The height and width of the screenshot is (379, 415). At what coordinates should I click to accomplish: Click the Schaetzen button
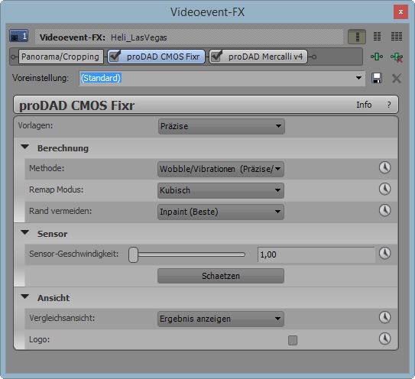click(x=221, y=276)
